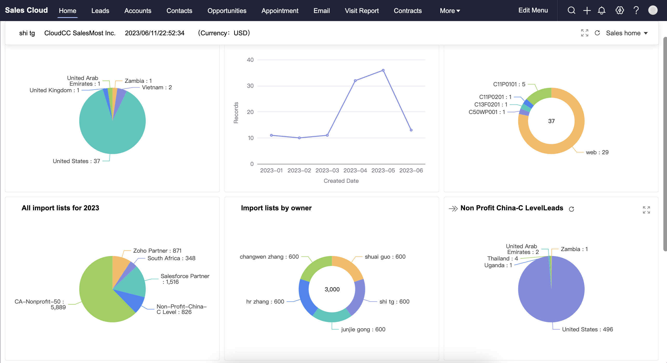Expand the Non Profit China-C LevelLeads chart fullscreen
The image size is (667, 363).
(646, 210)
